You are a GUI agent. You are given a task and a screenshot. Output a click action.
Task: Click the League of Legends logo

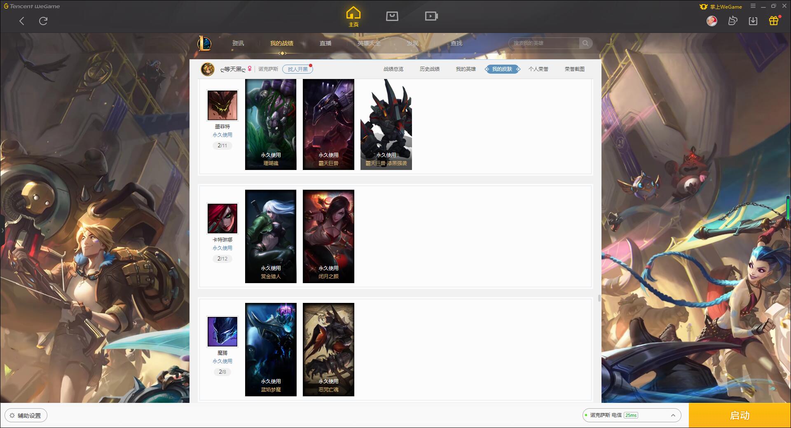pos(205,43)
